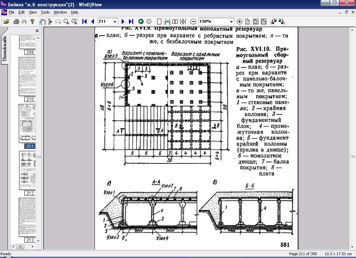Click the thumbnails panel vertical scroll thumb
Viewport: 356px width, 258px height.
coord(38,157)
